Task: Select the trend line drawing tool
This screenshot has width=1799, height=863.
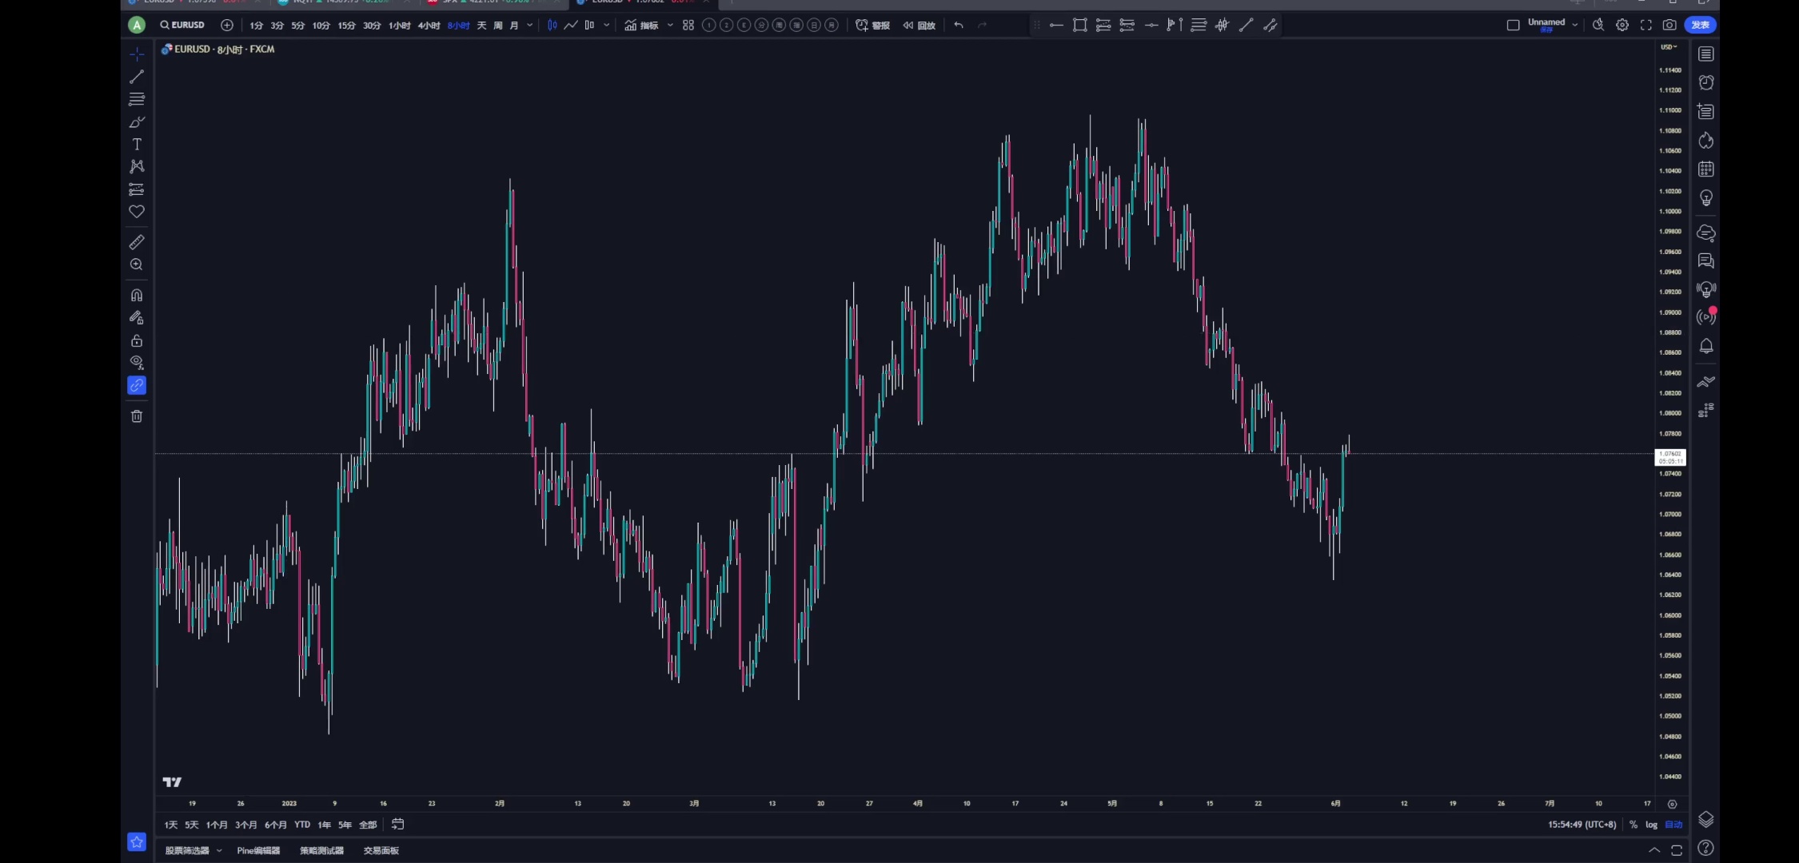Action: coord(137,77)
